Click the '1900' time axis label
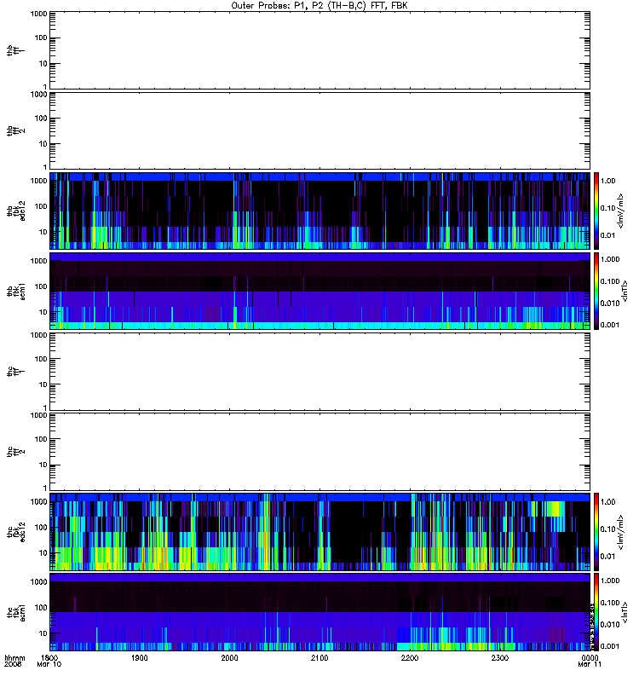Screen dimensions: 639x682 (140, 657)
